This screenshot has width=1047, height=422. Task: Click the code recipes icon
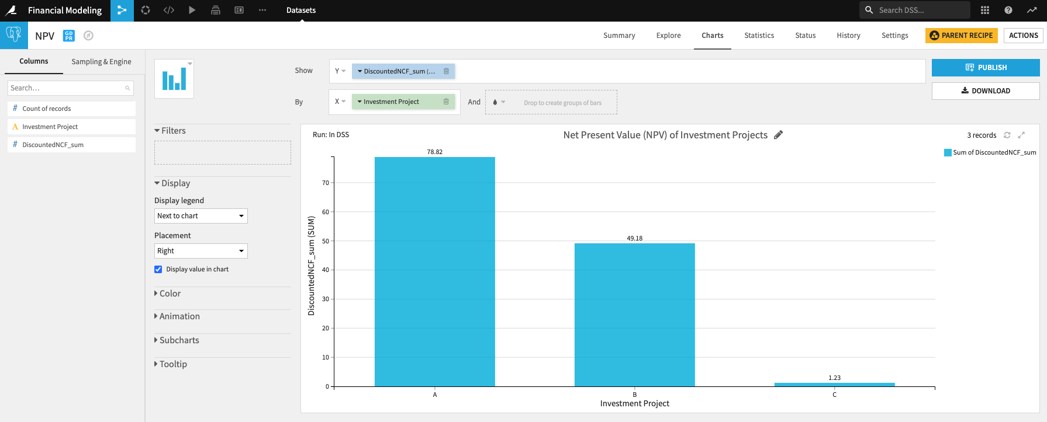169,11
